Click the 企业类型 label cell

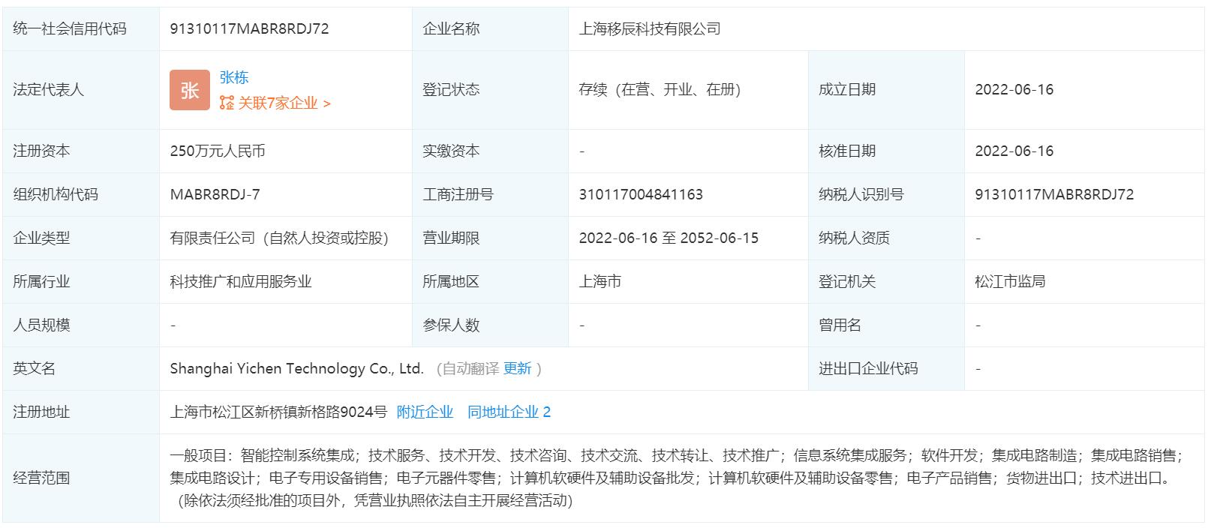click(80, 238)
